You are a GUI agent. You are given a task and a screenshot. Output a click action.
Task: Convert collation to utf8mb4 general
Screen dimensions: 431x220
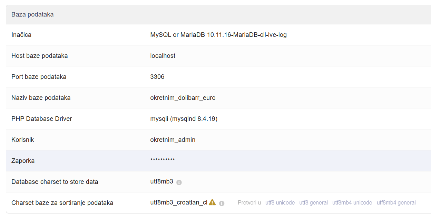tap(396, 203)
